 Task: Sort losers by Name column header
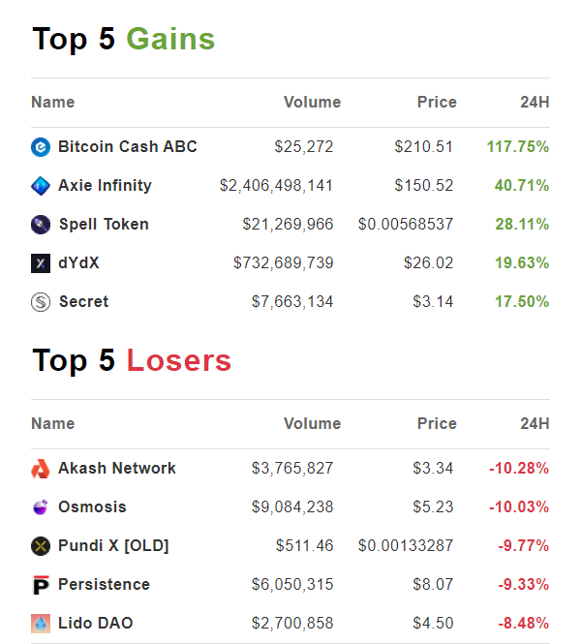click(x=52, y=424)
